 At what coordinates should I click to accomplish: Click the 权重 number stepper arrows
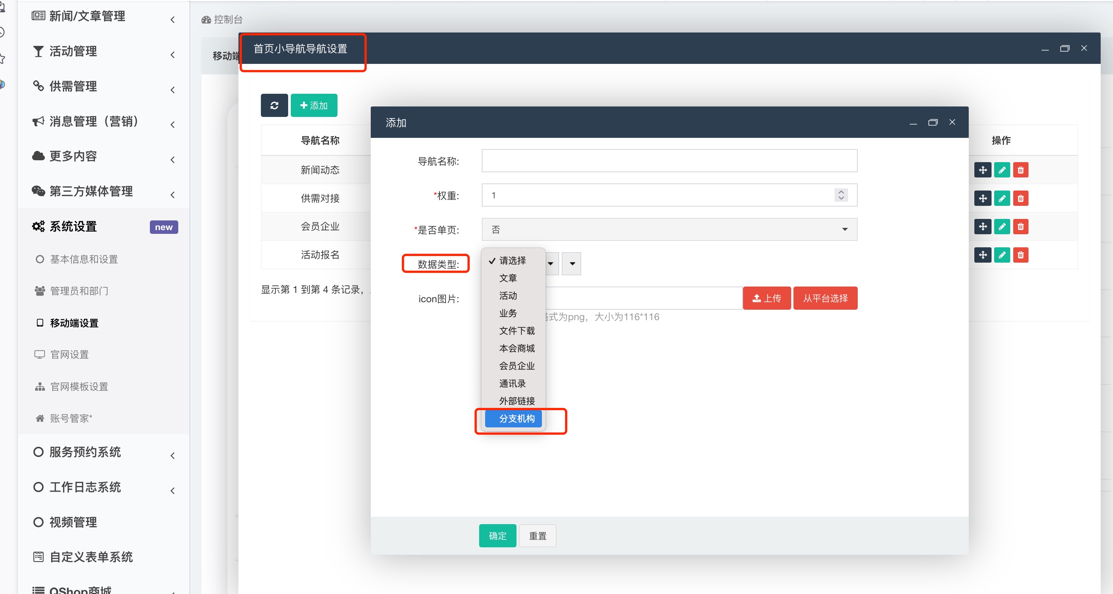841,195
